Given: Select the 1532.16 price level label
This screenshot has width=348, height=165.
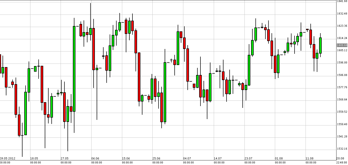Looking at the screenshot, I should (x=342, y=149).
